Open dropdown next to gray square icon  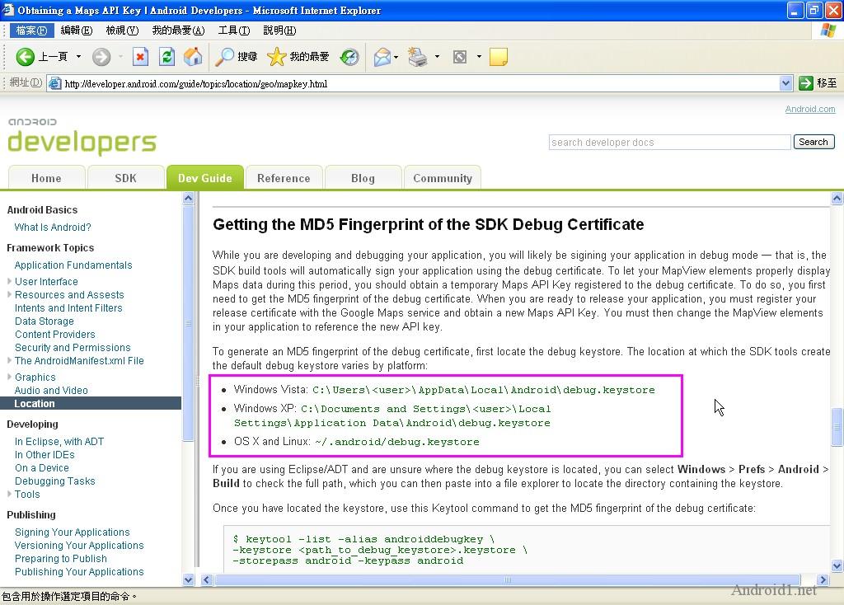coord(479,57)
